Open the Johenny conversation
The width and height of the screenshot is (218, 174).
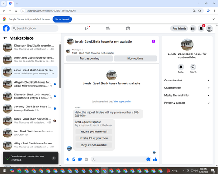(29, 108)
